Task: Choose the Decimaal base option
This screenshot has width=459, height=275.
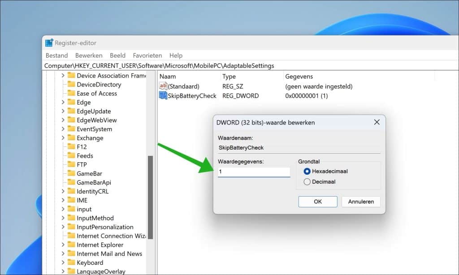Action: coord(307,182)
